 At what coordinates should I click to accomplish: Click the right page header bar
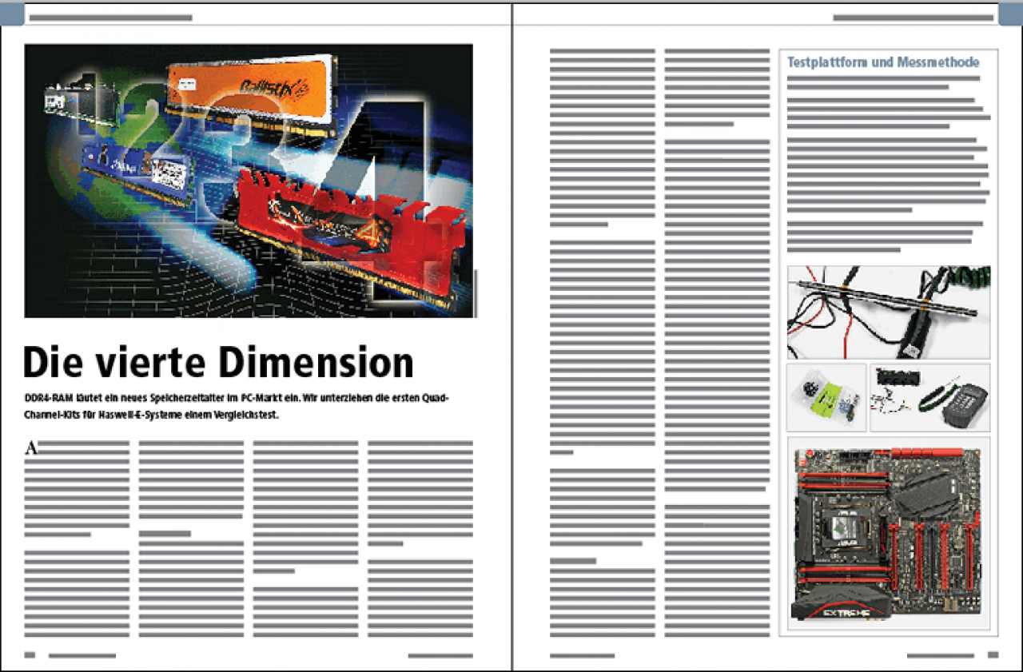click(914, 18)
